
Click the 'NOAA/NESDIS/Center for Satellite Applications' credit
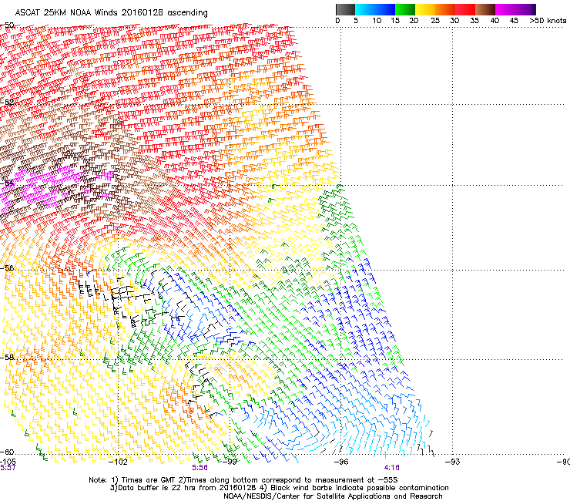click(x=307, y=496)
